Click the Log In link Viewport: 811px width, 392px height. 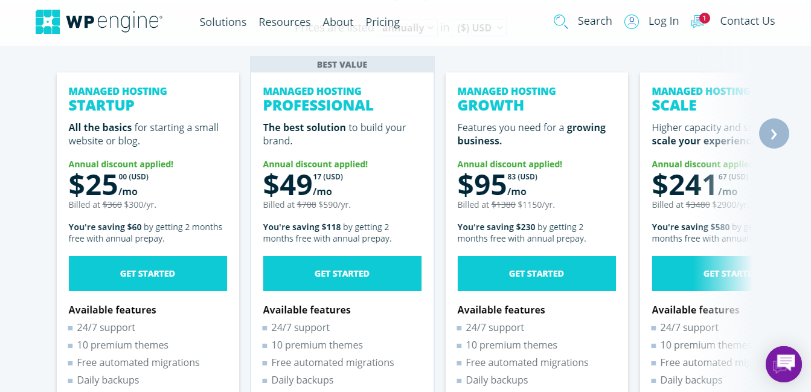(664, 21)
